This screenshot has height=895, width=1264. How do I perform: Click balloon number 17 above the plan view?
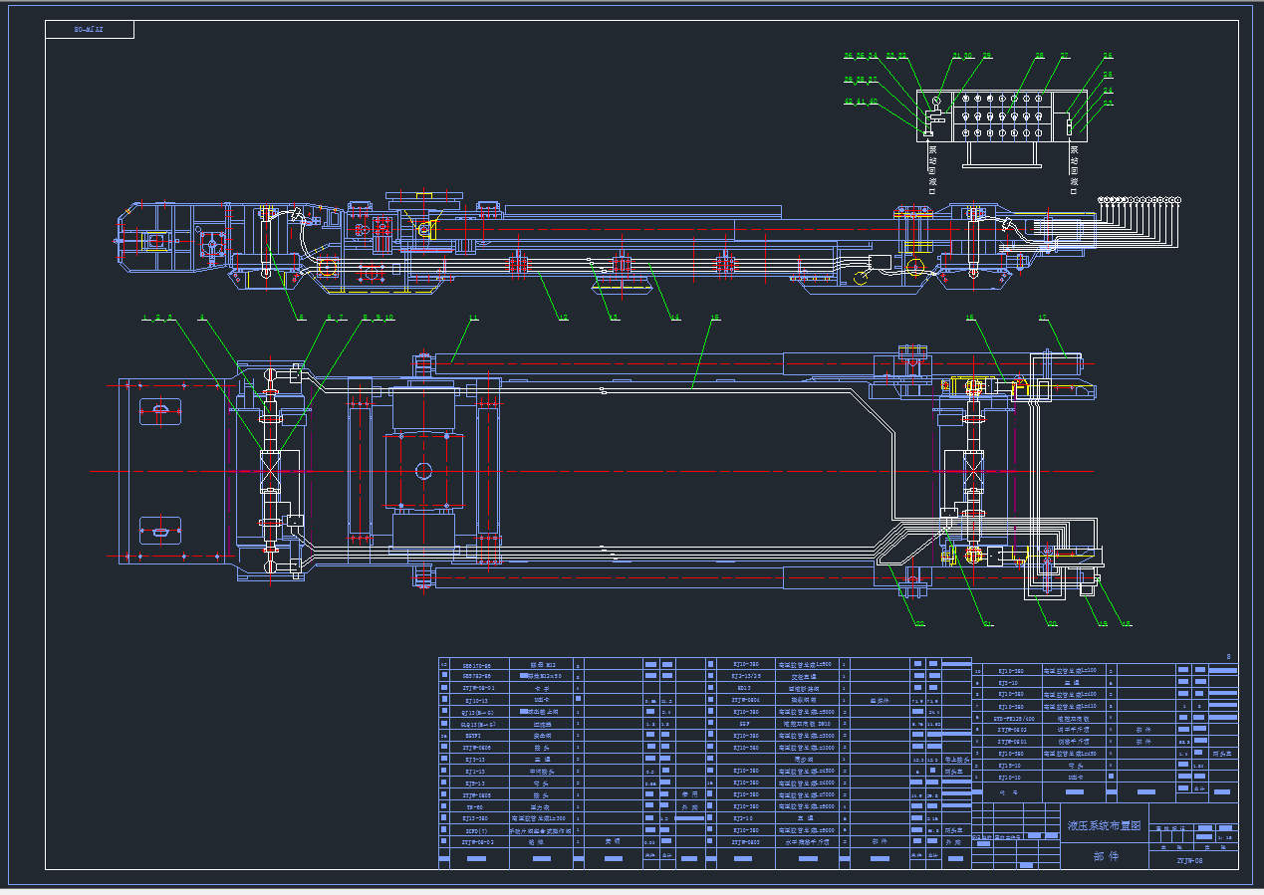(x=1043, y=318)
